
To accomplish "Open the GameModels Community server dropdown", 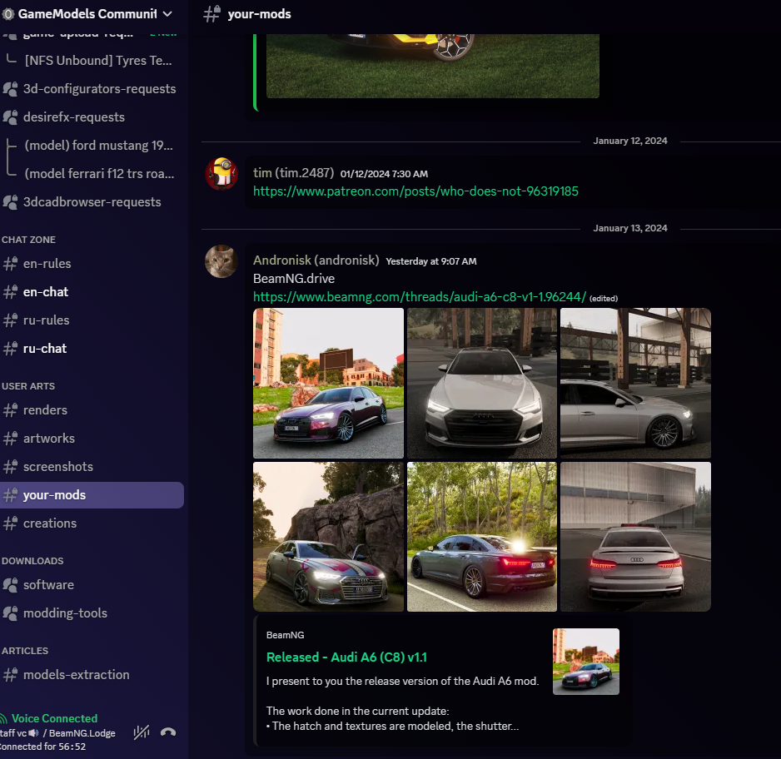I will pyautogui.click(x=167, y=14).
